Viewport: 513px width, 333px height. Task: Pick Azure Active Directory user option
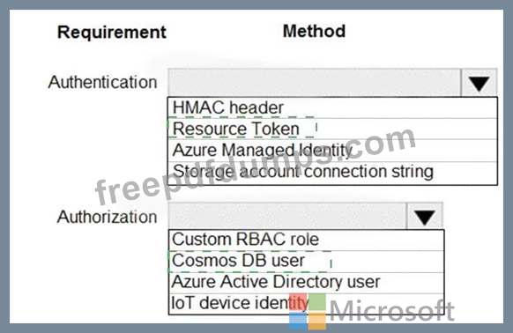306,283
